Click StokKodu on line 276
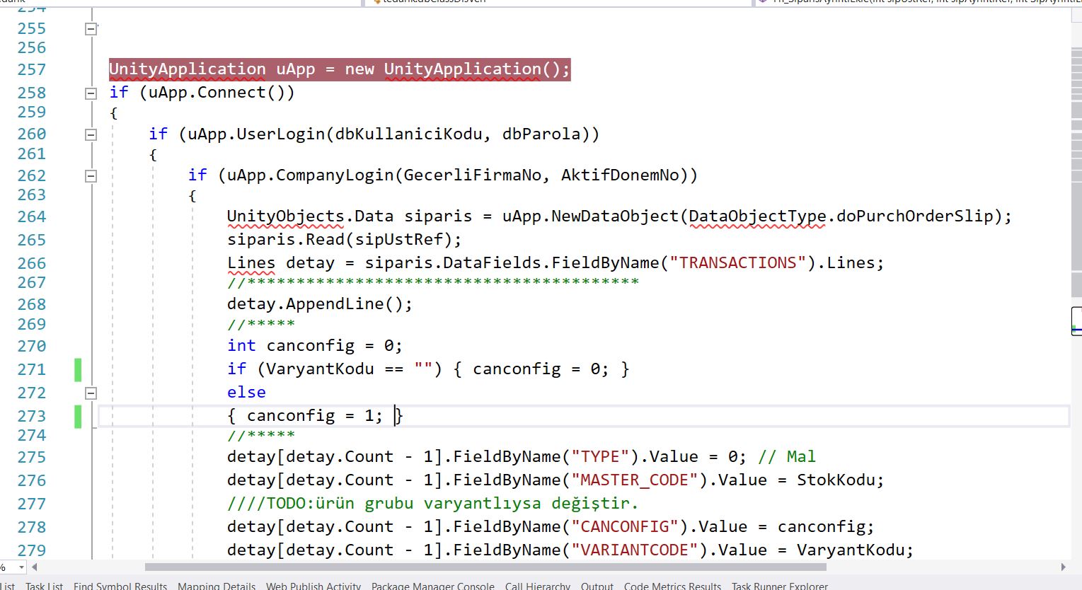The image size is (1082, 590). [836, 480]
